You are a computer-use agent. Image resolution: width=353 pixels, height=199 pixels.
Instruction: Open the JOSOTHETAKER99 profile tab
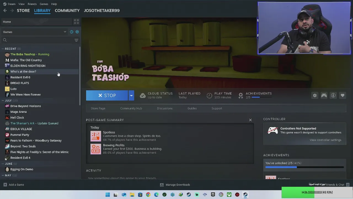[x=102, y=11]
